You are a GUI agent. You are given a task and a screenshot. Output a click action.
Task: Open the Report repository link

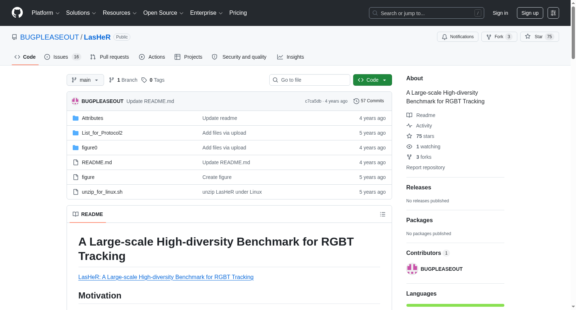(x=426, y=167)
